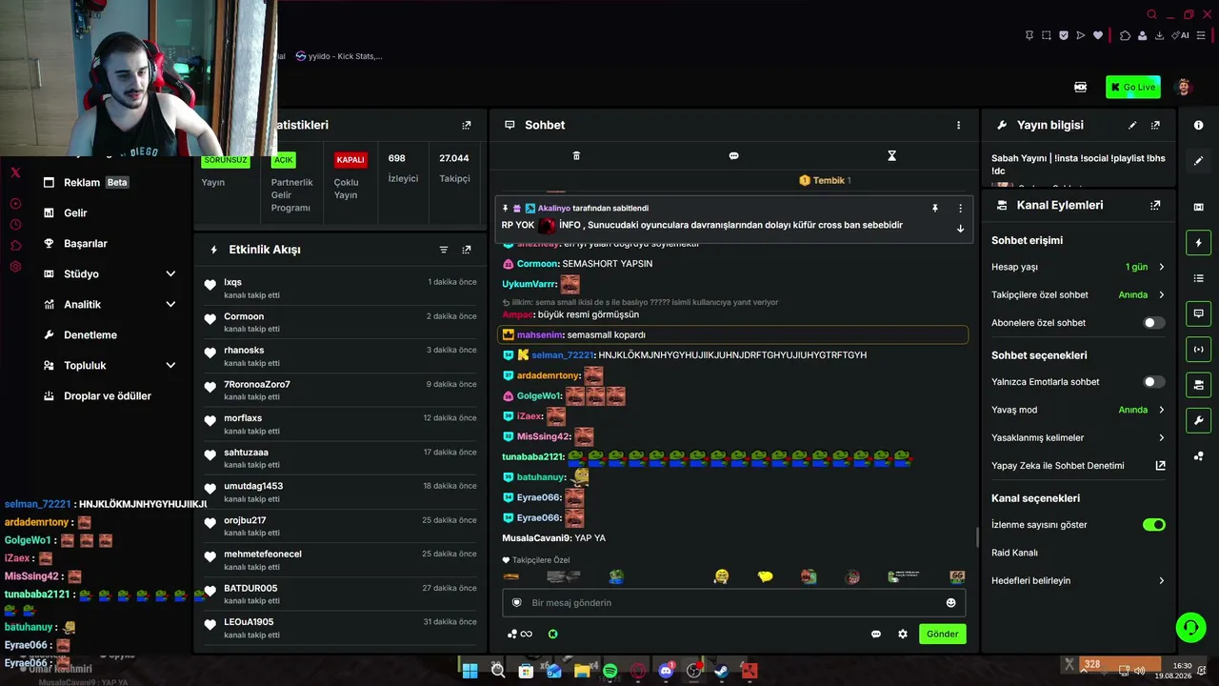Toggle chat panel icon in right toolbar

(1198, 313)
